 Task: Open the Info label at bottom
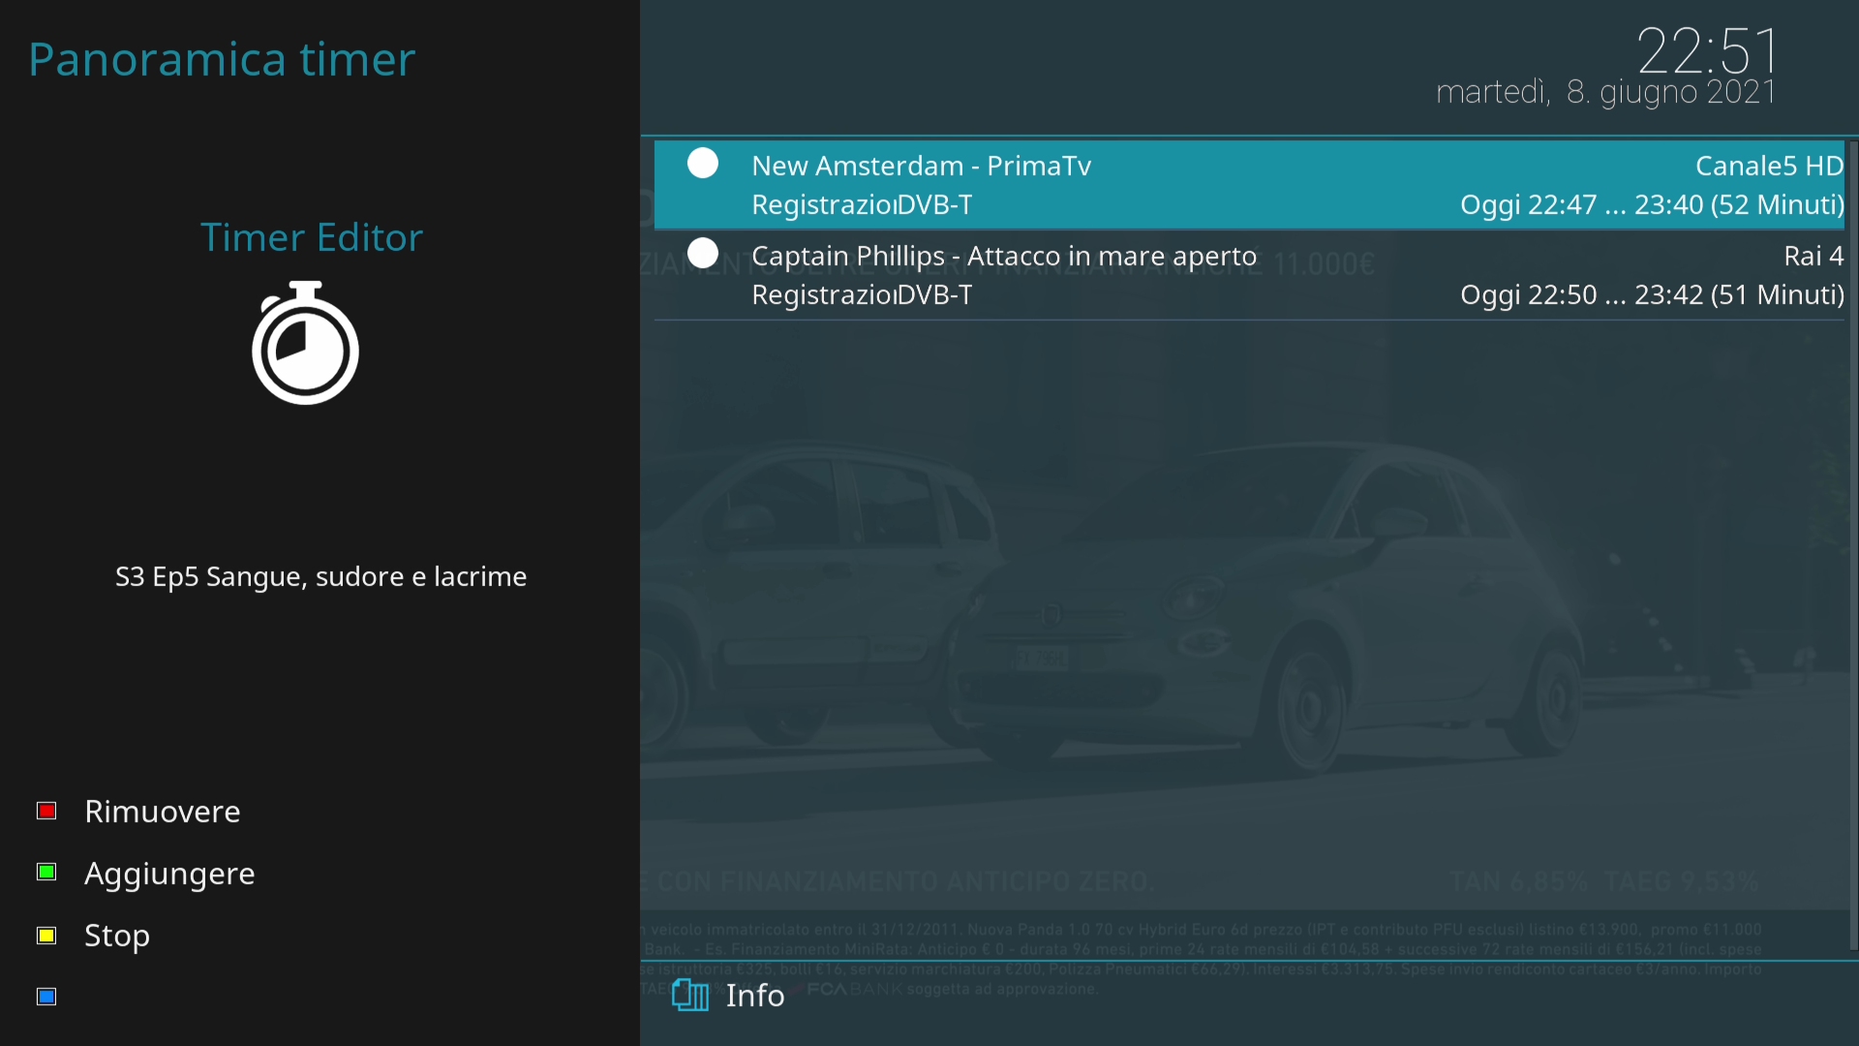pyautogui.click(x=755, y=996)
